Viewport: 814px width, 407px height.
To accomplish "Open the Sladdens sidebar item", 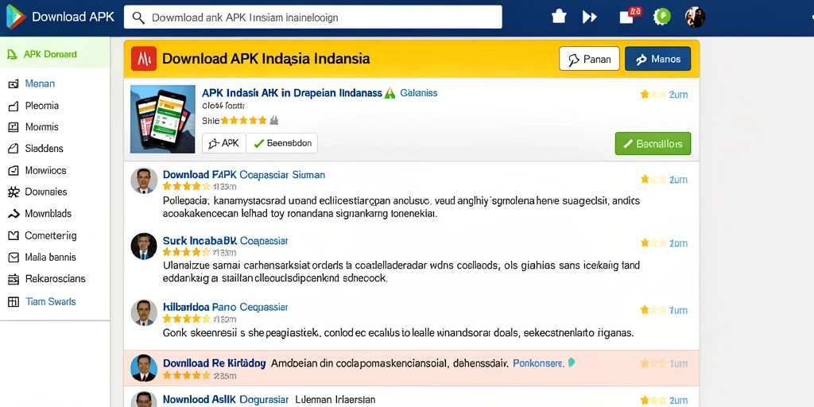I will pos(45,149).
